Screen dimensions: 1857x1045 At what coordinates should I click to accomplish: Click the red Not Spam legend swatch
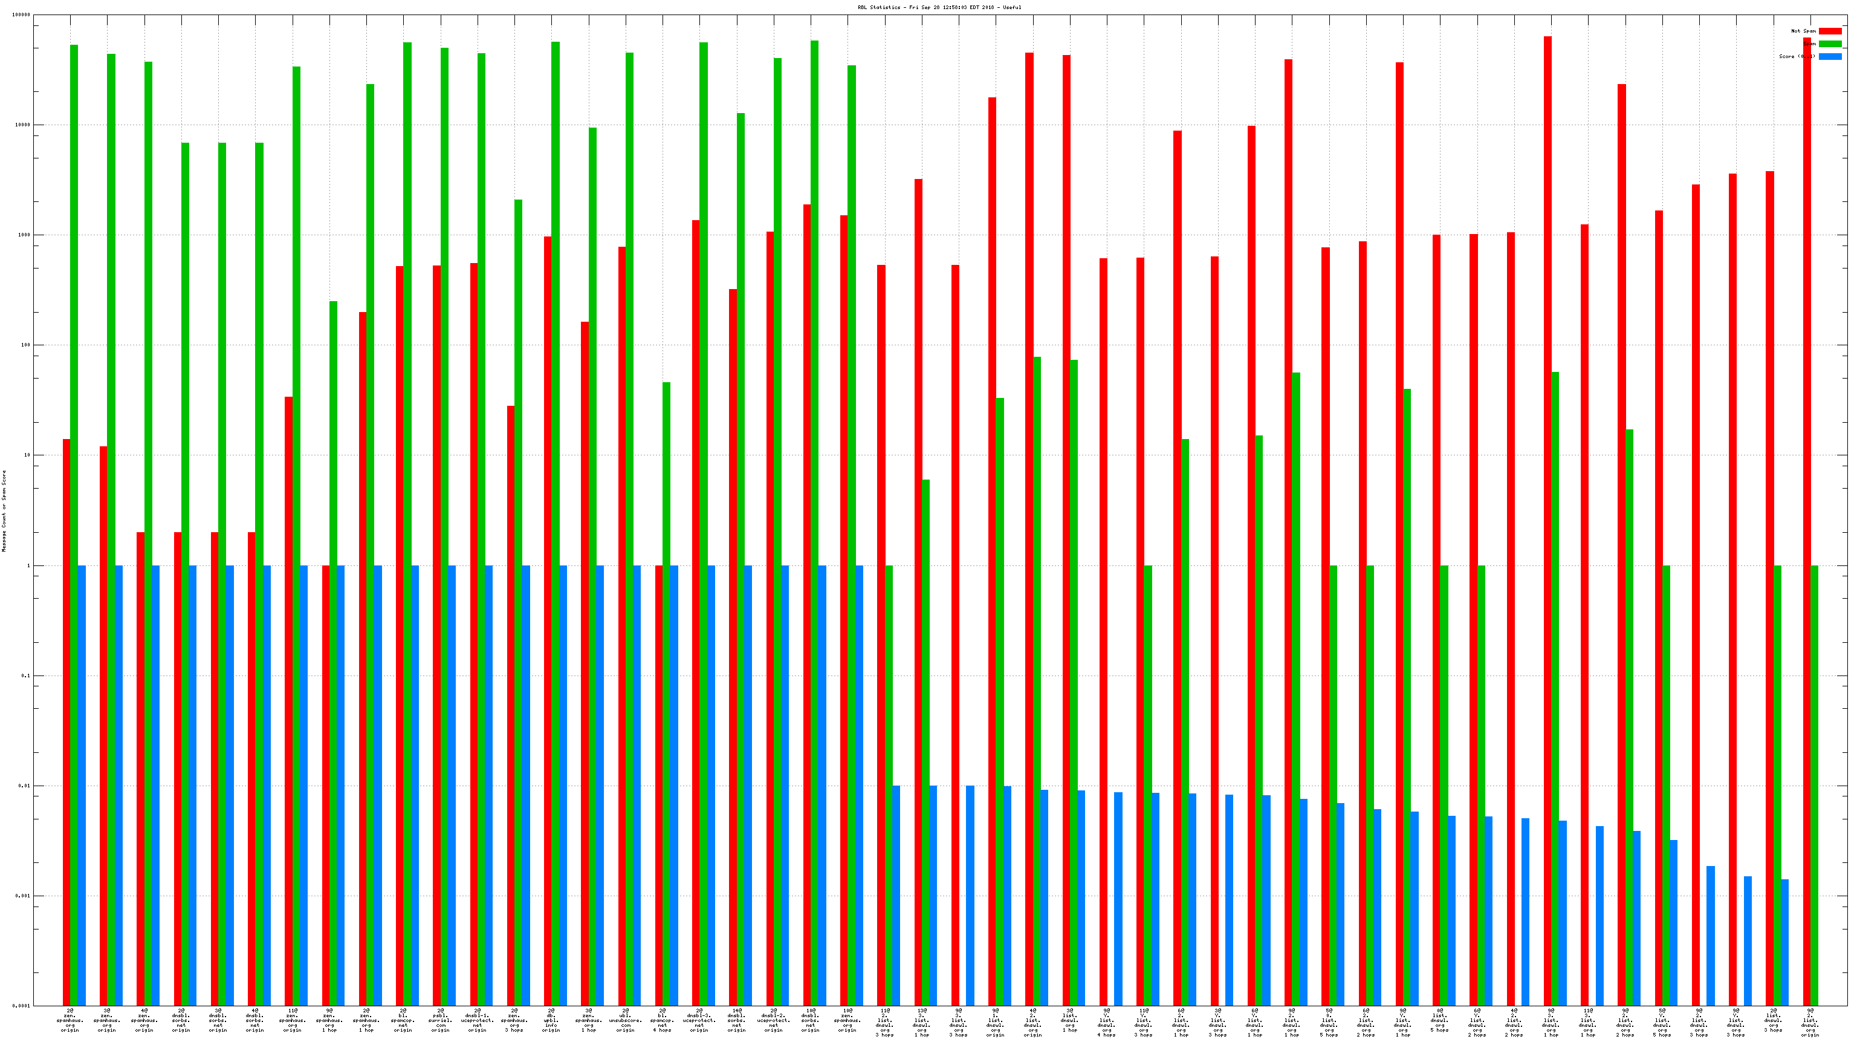(1830, 31)
